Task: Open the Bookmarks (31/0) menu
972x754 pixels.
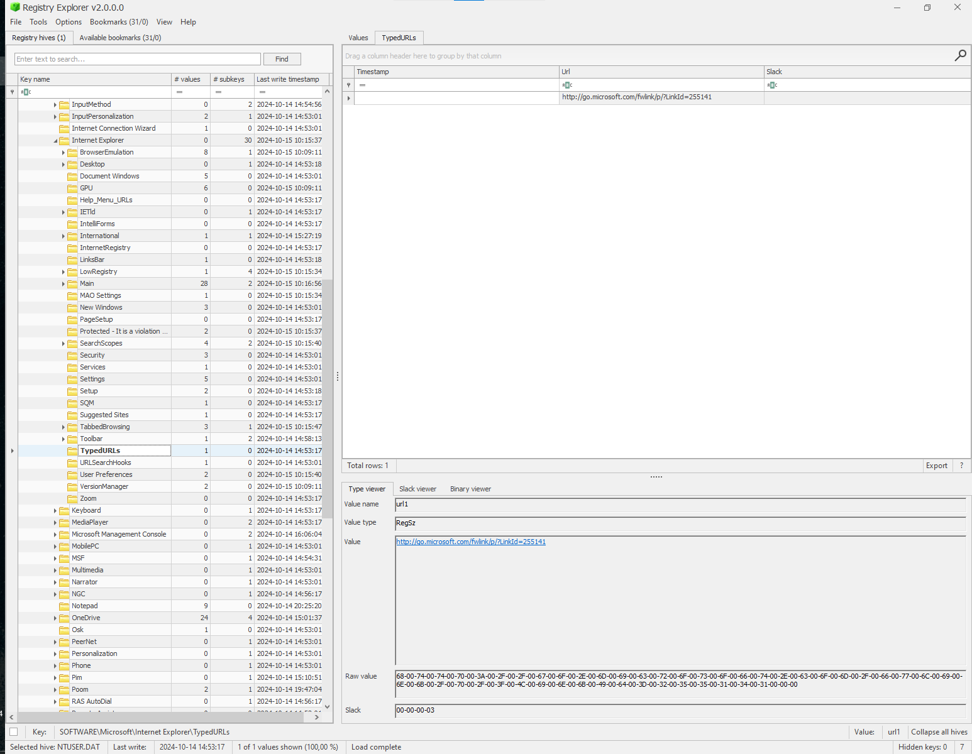Action: click(x=119, y=22)
